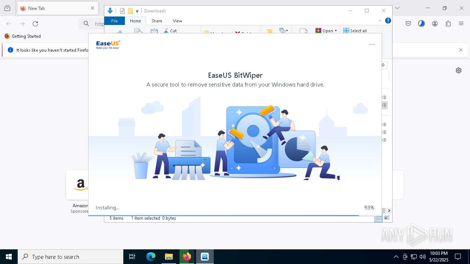Select the Firefox New Tab tab

pos(57,8)
